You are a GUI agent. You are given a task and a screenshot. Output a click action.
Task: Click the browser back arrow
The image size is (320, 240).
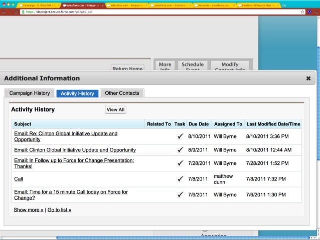[x=4, y=12]
